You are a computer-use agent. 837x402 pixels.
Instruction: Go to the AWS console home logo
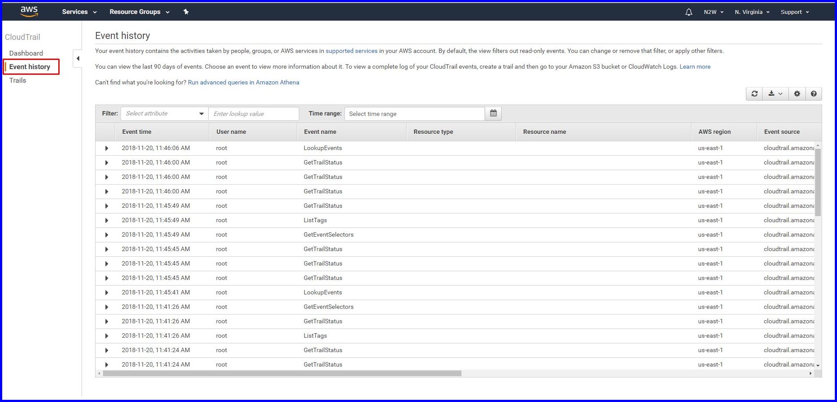29,11
